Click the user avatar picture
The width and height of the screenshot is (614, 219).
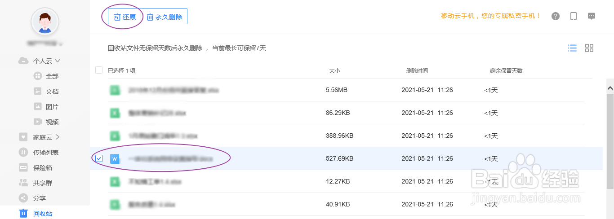click(x=44, y=21)
